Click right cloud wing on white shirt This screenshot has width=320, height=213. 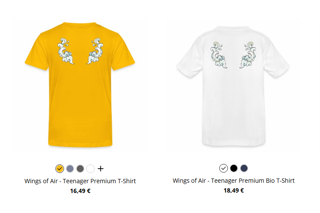[248, 55]
